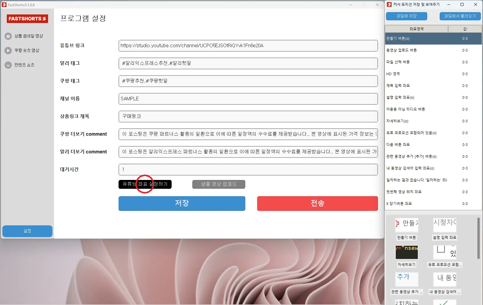Select the 관련 동영상 추가 [추가] 버튼(o) row
Viewport: 483px width, 305px height.
(433, 157)
